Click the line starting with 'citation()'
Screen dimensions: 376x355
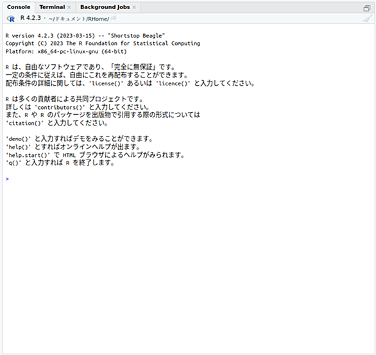pyautogui.click(x=57, y=123)
